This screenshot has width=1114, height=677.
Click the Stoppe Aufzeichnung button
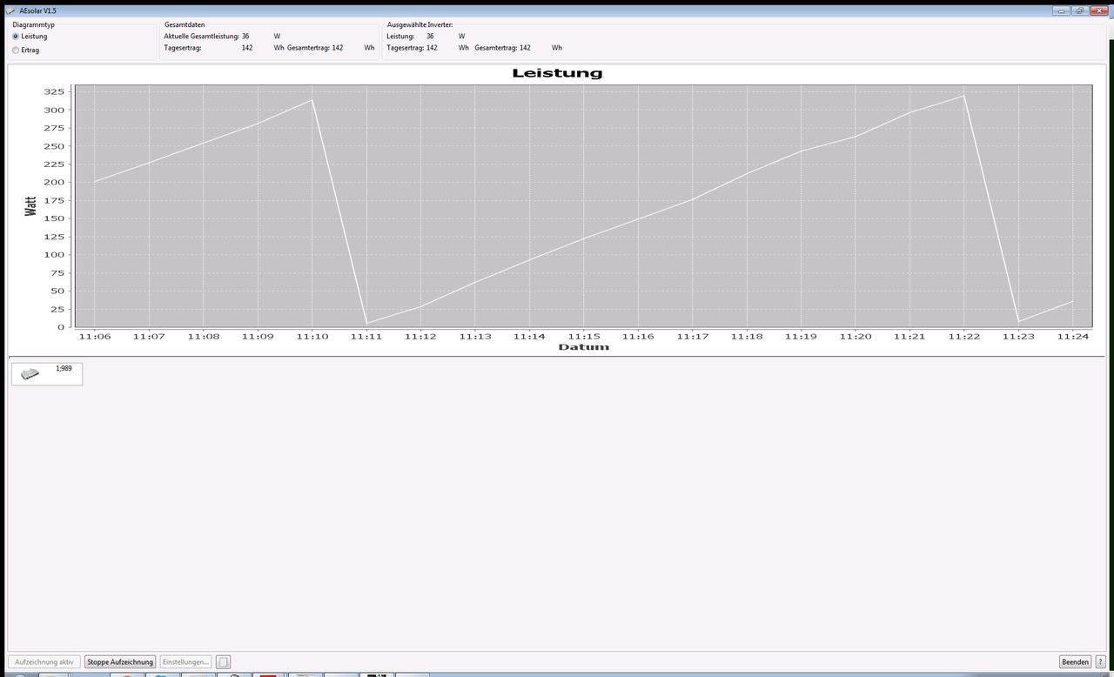[x=120, y=662]
